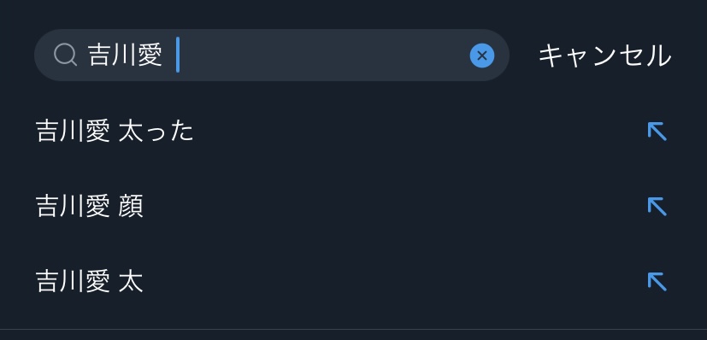Tap the キャンセル button
Viewport: 707px width, 340px height.
click(x=604, y=56)
